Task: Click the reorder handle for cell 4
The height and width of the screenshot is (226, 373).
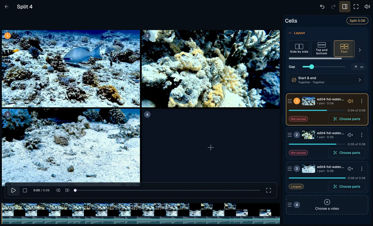Action: pos(290,205)
